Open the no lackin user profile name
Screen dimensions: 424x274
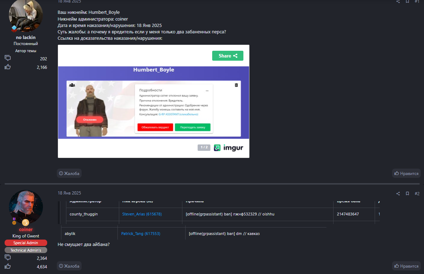26,37
